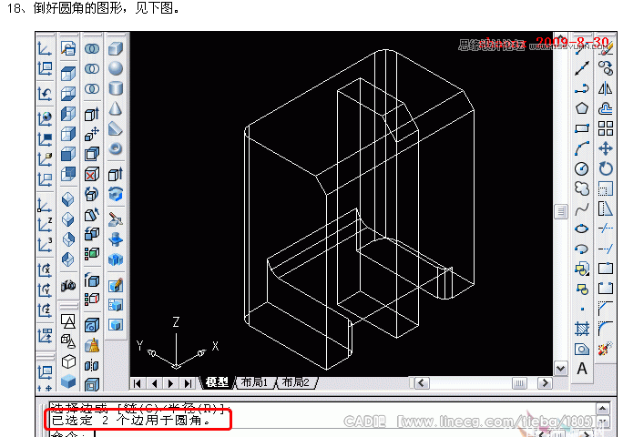
Task: Select the Sphere solid tool
Action: point(116,68)
